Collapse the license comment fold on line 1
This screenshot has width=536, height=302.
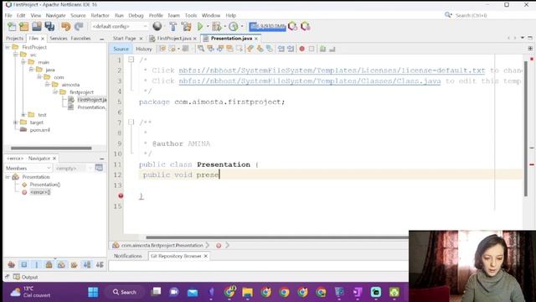[x=131, y=60]
